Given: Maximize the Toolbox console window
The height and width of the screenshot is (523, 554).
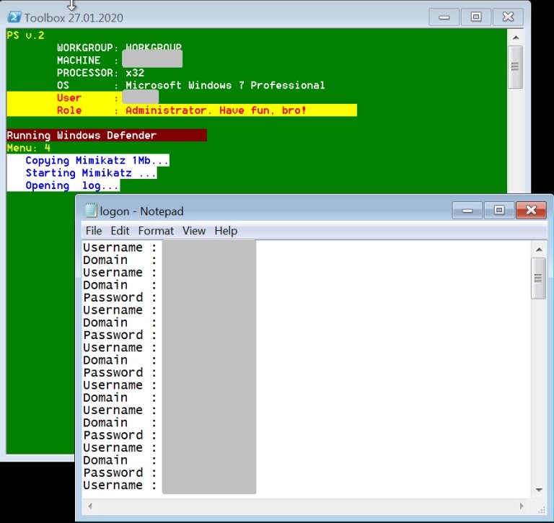Looking at the screenshot, I should tap(475, 17).
